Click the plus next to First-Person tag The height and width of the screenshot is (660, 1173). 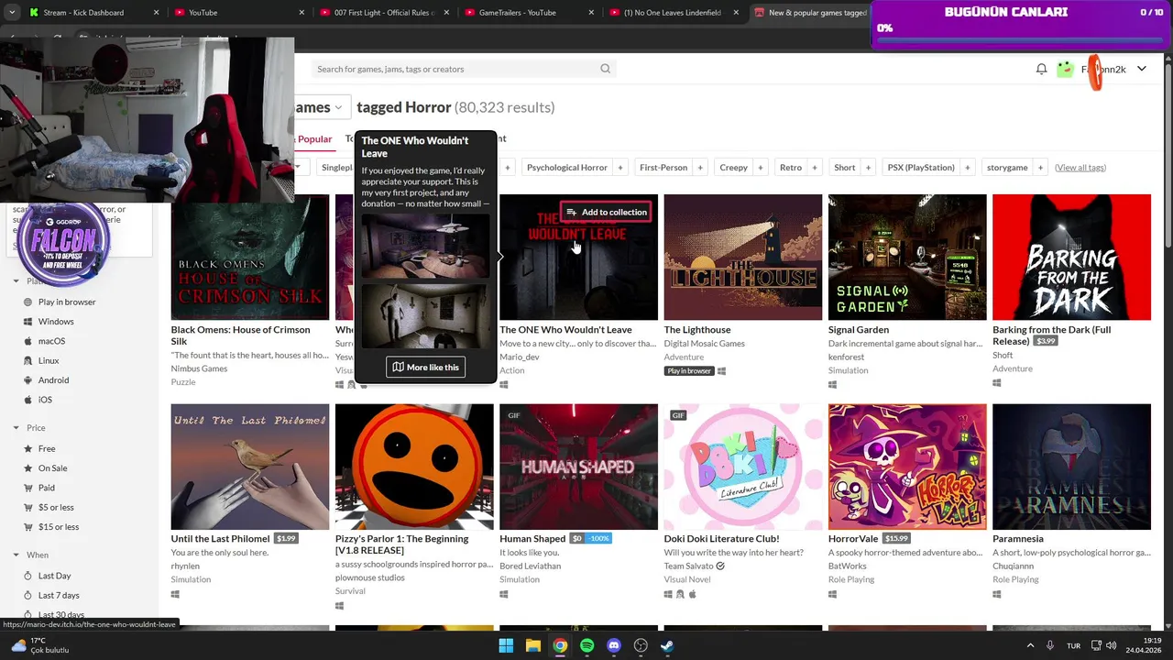click(700, 168)
